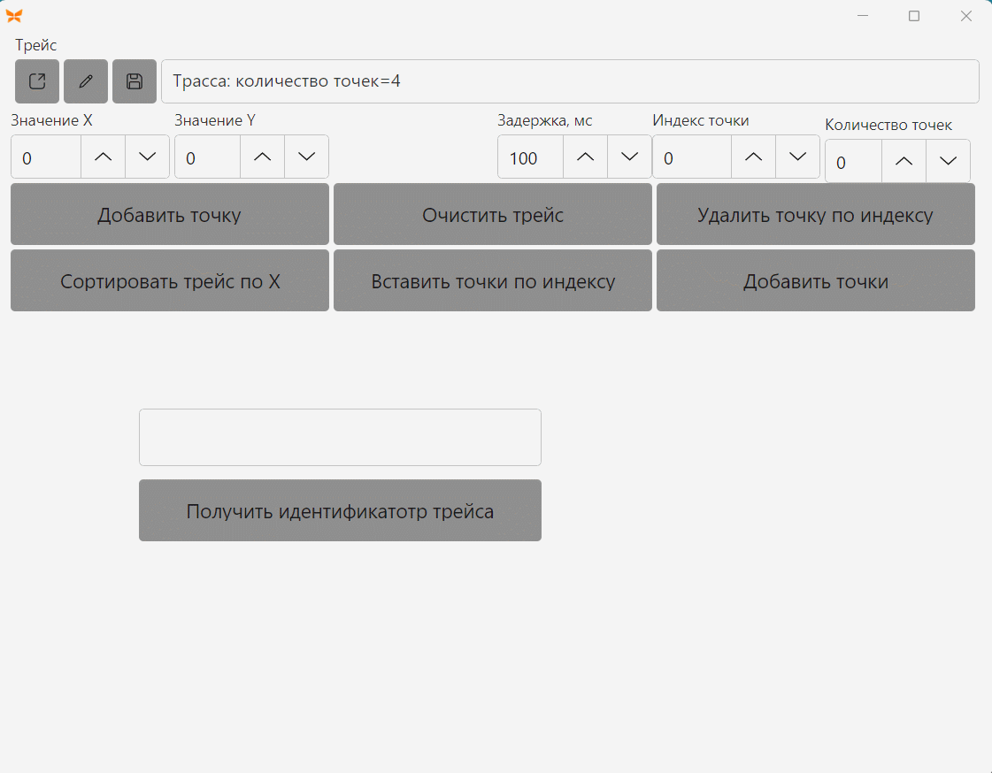The image size is (992, 773).
Task: Click the Добавить точку button
Action: [x=170, y=214]
